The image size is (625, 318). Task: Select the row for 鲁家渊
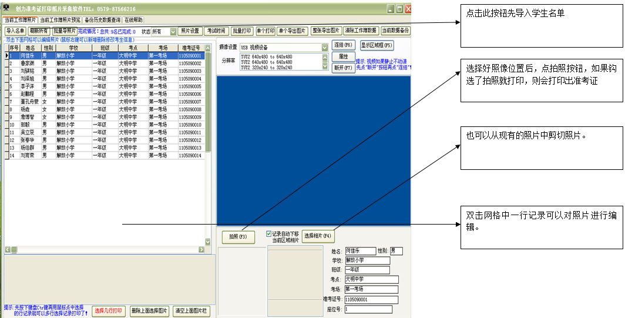point(105,63)
